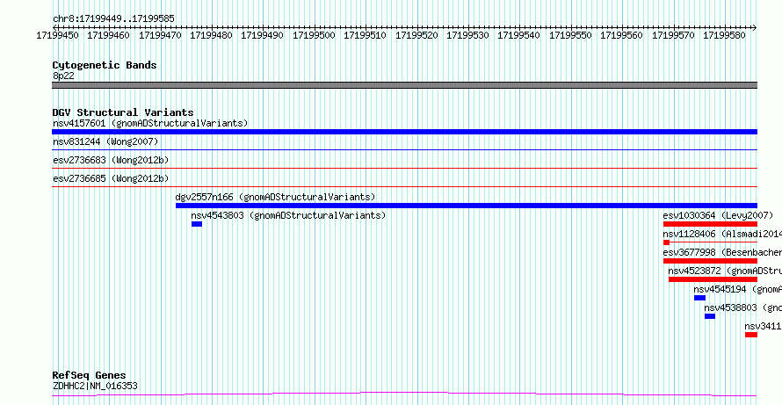This screenshot has width=782, height=405.
Task: Open variant label esv2736685 (Wong2012b)
Action: [111, 178]
